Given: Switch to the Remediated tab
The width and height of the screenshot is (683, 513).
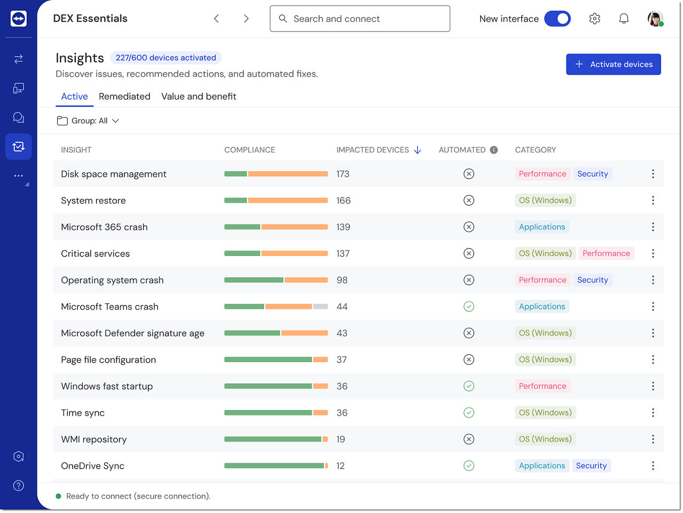Looking at the screenshot, I should pos(124,97).
